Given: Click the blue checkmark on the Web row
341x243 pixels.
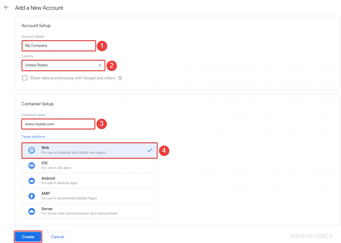Looking at the screenshot, I should [150, 150].
